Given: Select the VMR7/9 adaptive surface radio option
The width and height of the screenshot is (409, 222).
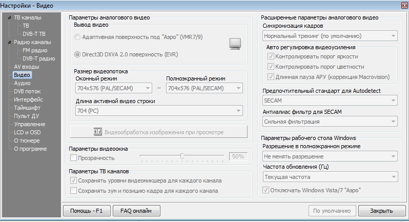Looking at the screenshot, I should coord(77,37).
